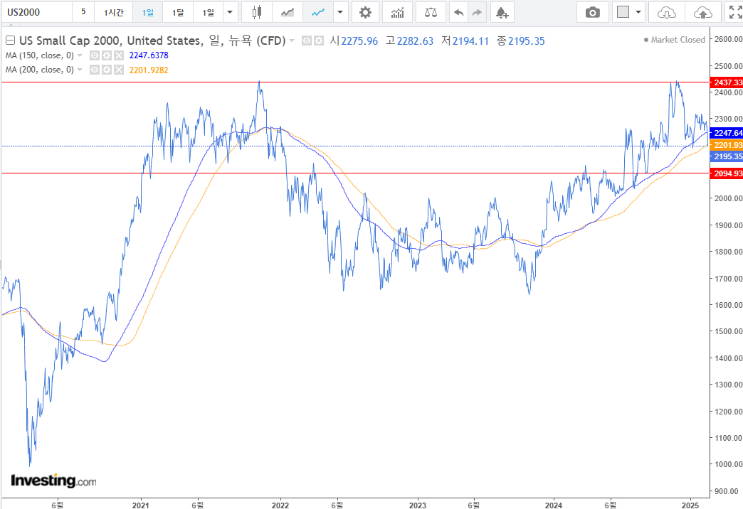Take a chart snapshot with camera icon
The height and width of the screenshot is (509, 743).
(x=592, y=12)
